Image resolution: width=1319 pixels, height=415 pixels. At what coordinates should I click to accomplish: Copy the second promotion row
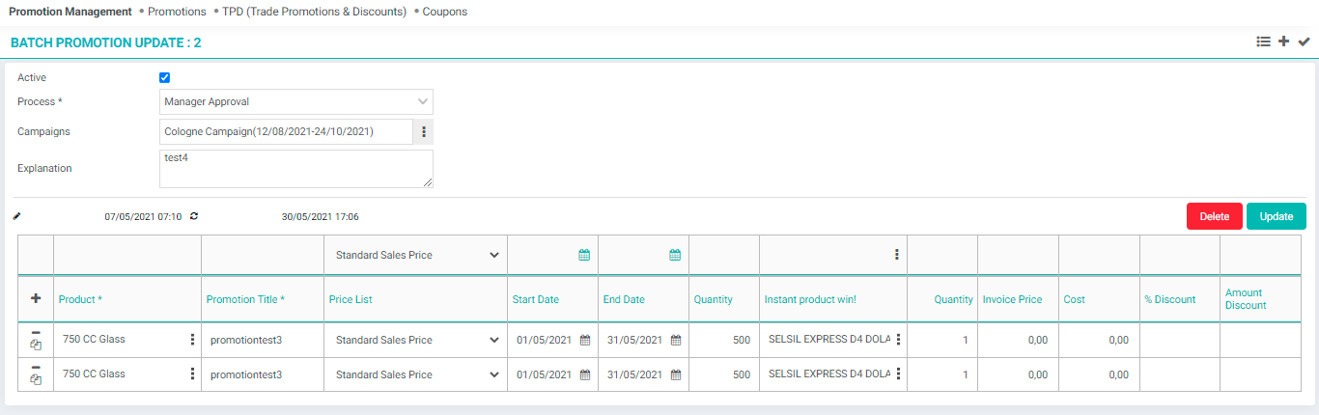tap(36, 379)
